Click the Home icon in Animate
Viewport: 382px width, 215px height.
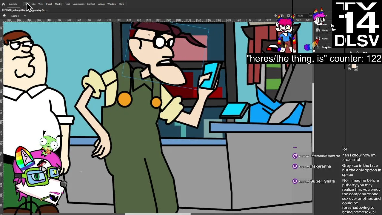3,4
